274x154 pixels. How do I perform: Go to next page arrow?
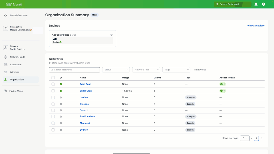262,138
